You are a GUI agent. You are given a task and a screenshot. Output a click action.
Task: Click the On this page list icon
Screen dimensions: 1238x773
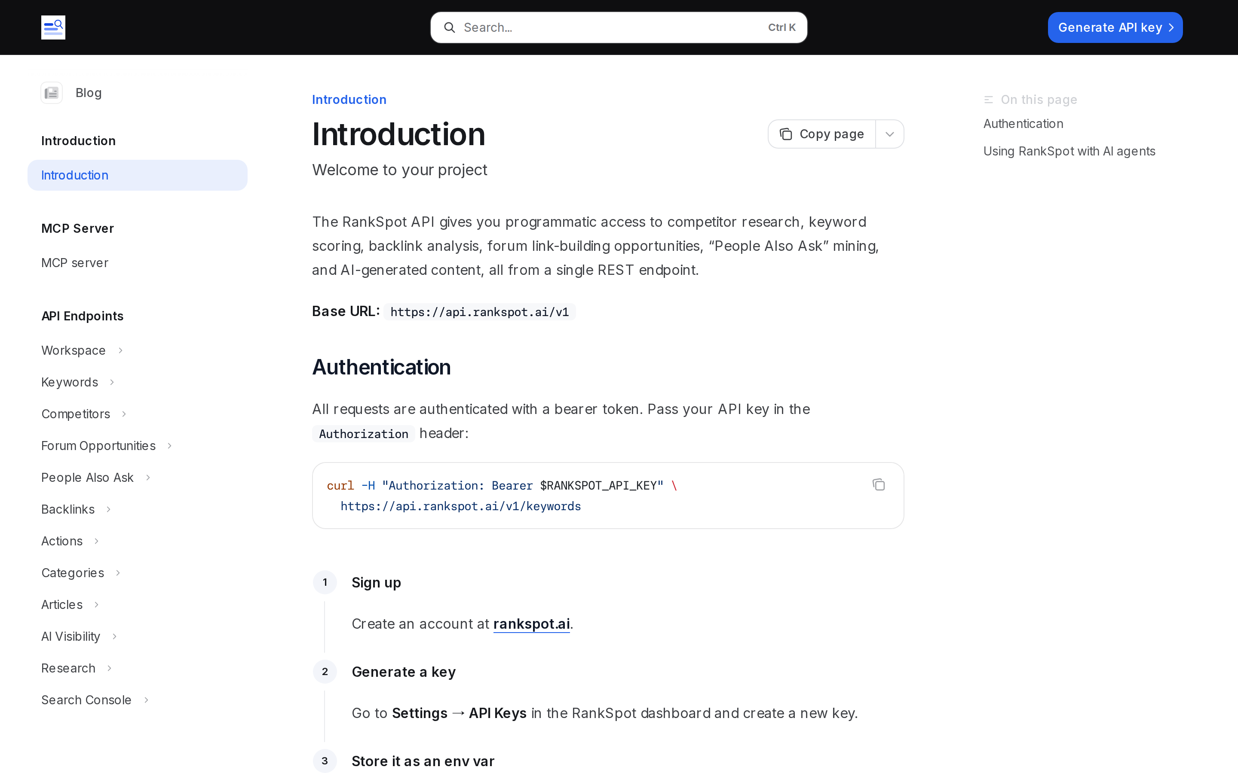tap(988, 100)
